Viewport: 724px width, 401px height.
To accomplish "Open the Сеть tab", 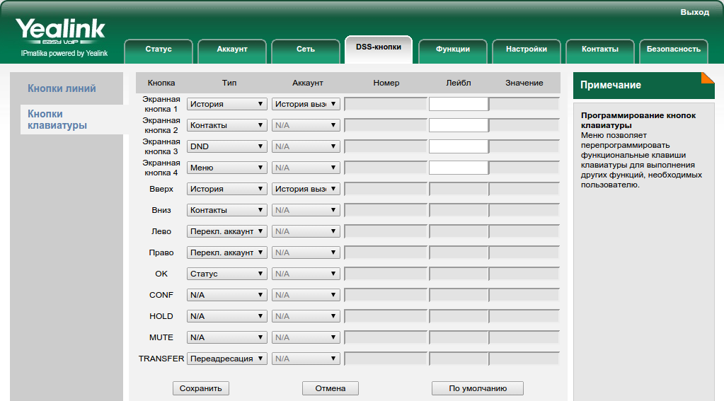I will (306, 50).
